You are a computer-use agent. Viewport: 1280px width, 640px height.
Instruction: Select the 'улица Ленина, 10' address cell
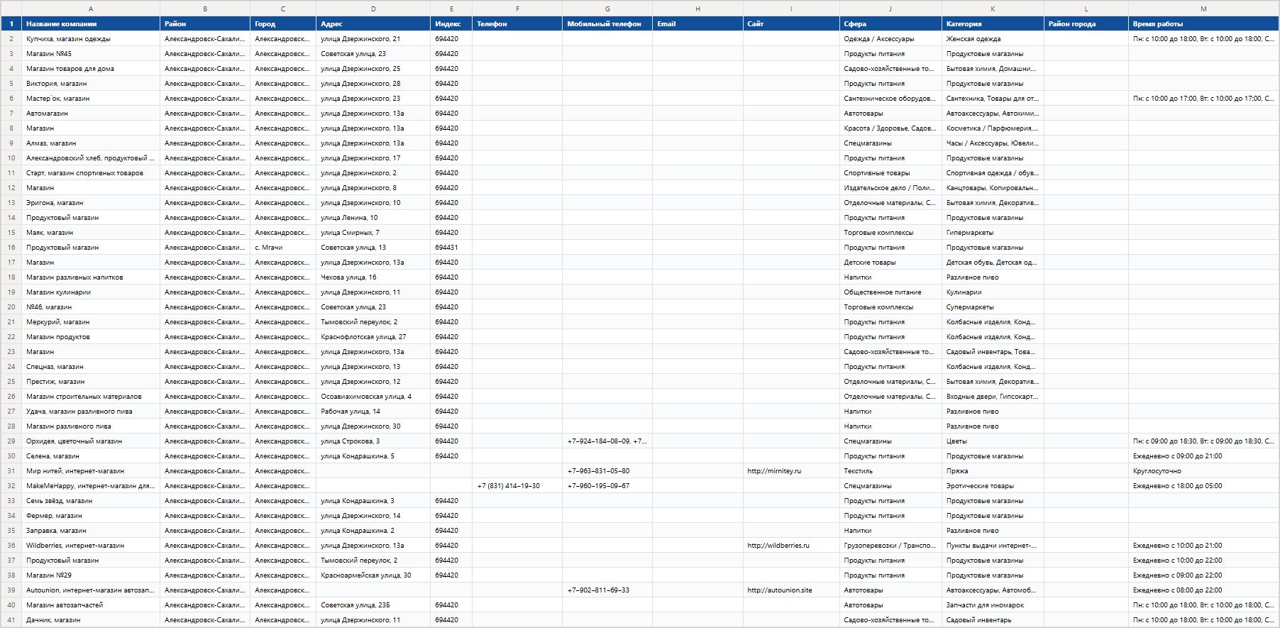tap(373, 218)
